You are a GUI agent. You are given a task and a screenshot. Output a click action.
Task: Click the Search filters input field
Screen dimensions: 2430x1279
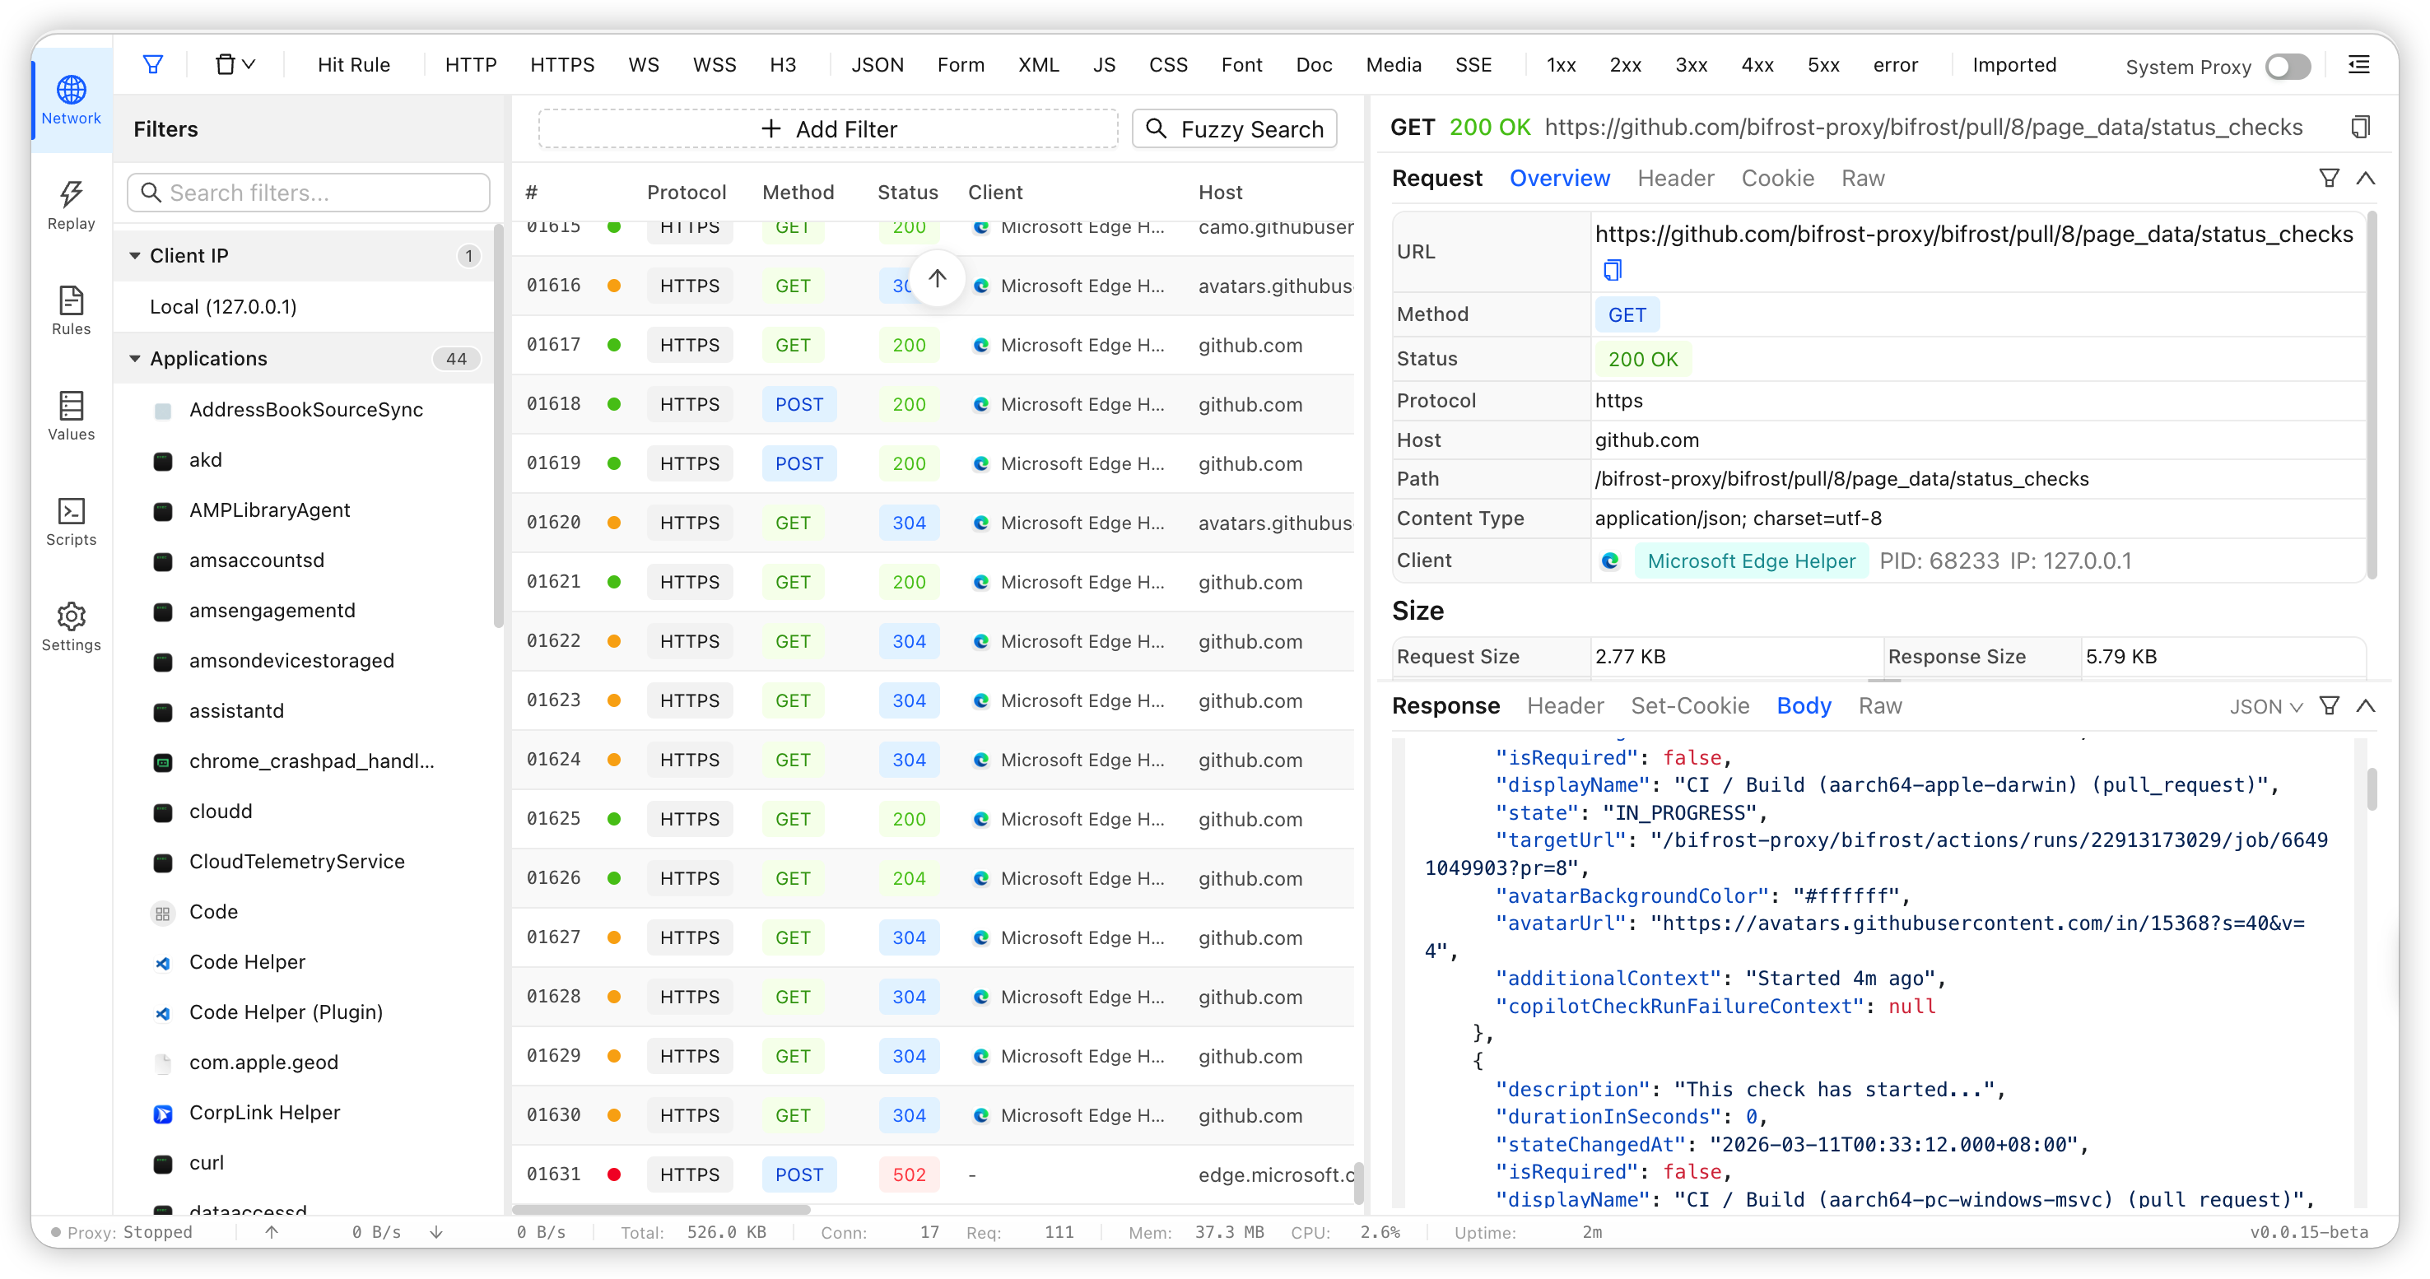click(309, 193)
